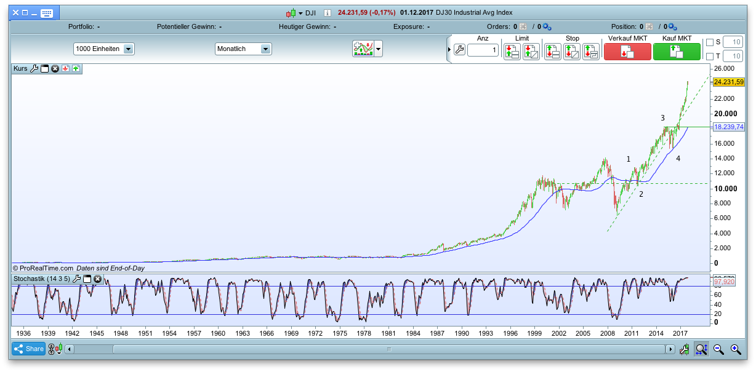Click the Position close icon
Viewport: 756px width, 372px height.
point(648,27)
